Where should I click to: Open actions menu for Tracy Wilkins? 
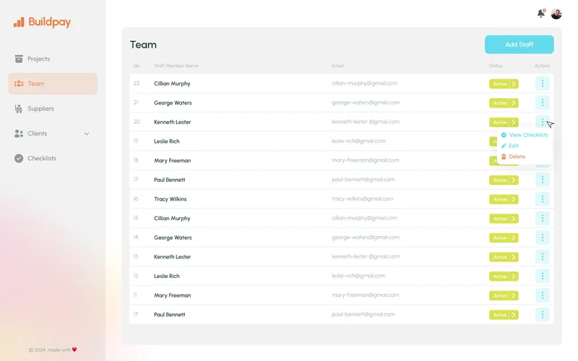coord(543,199)
